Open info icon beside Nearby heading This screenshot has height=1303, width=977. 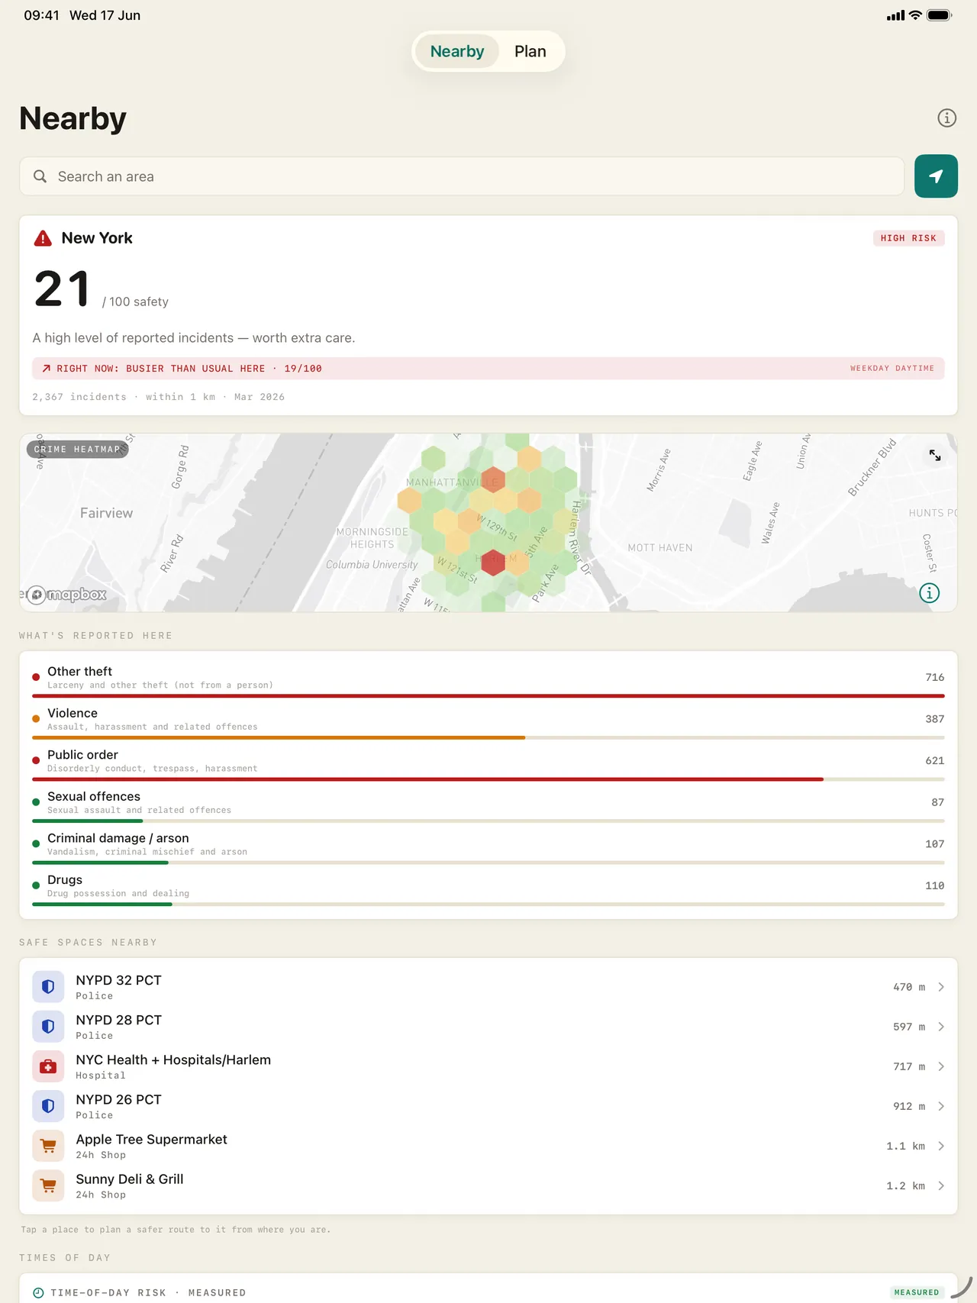(x=946, y=118)
